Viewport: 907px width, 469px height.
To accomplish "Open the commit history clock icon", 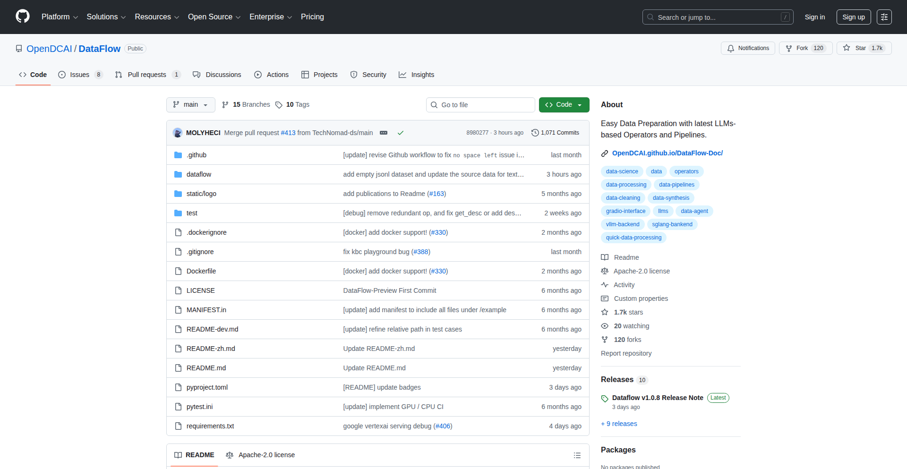I will (535, 133).
